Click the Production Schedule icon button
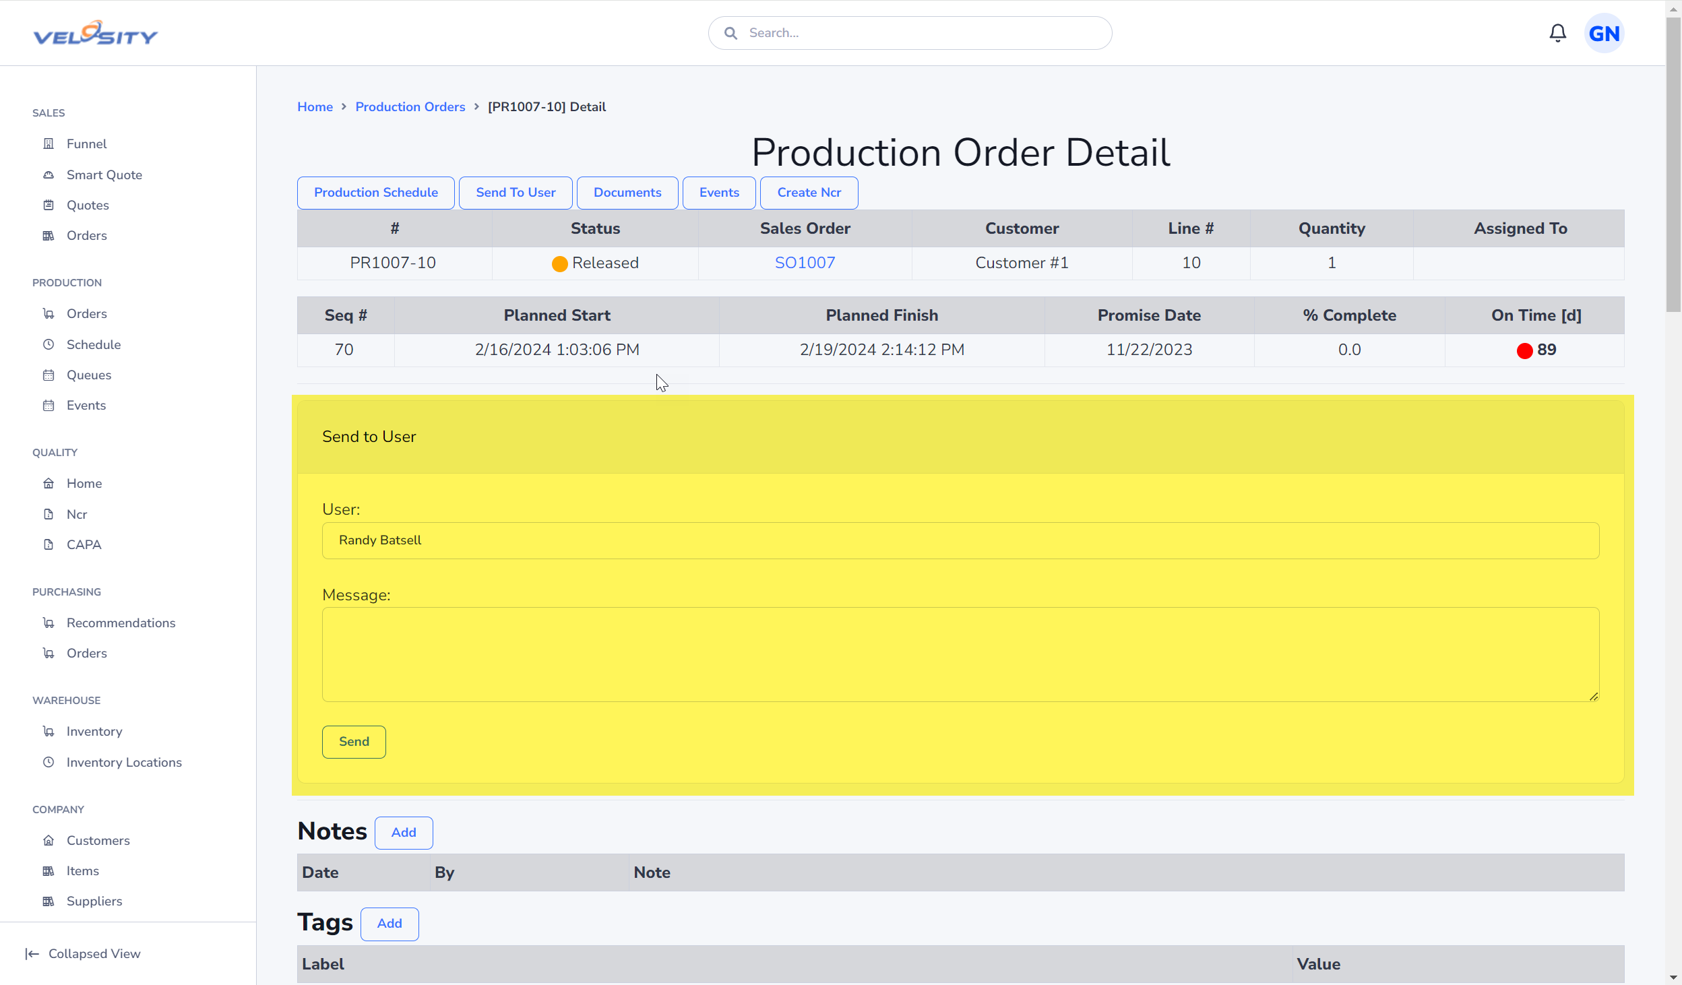The height and width of the screenshot is (985, 1682). [x=375, y=192]
